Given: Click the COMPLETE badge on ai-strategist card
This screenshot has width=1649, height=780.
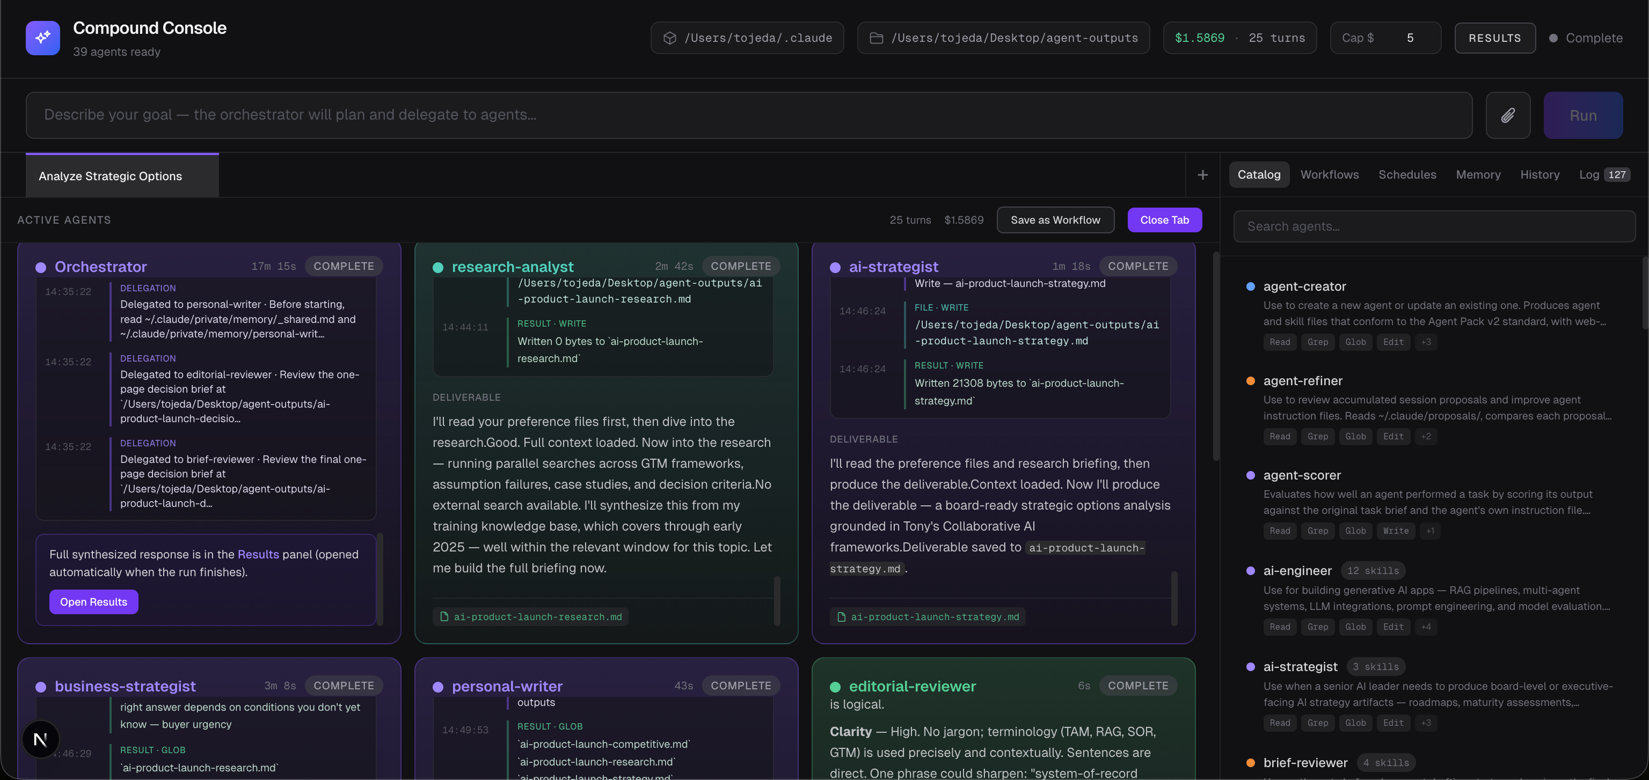Looking at the screenshot, I should tap(1137, 266).
